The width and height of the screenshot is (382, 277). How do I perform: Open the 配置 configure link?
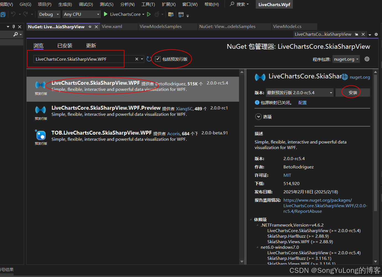click(302, 102)
